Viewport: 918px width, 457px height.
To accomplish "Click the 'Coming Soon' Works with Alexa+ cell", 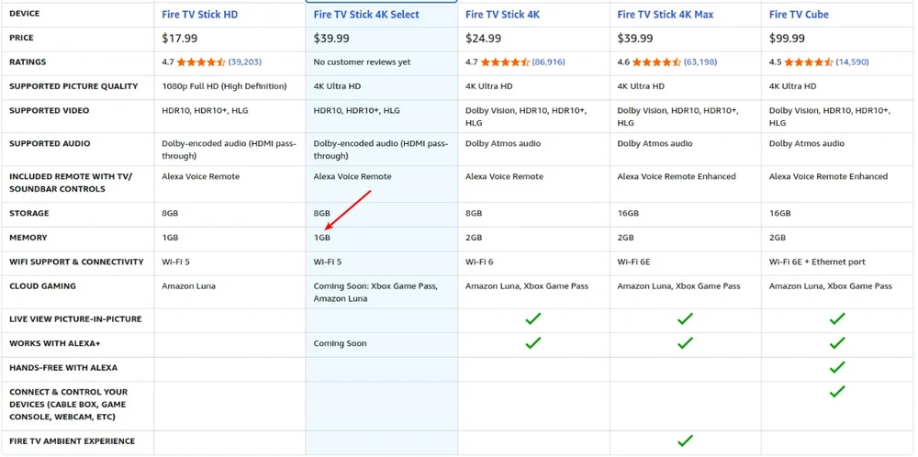I will click(341, 343).
